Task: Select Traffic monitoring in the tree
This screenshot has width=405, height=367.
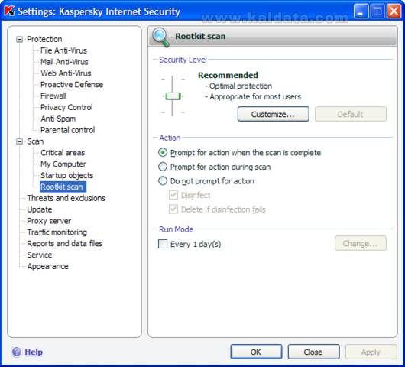Action: pos(57,232)
